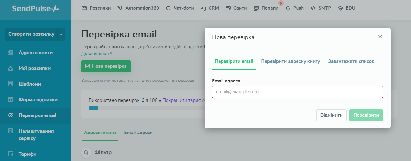Click the Шаблони sidebar icon
Image resolution: width=411 pixels, height=161 pixels.
click(x=11, y=84)
